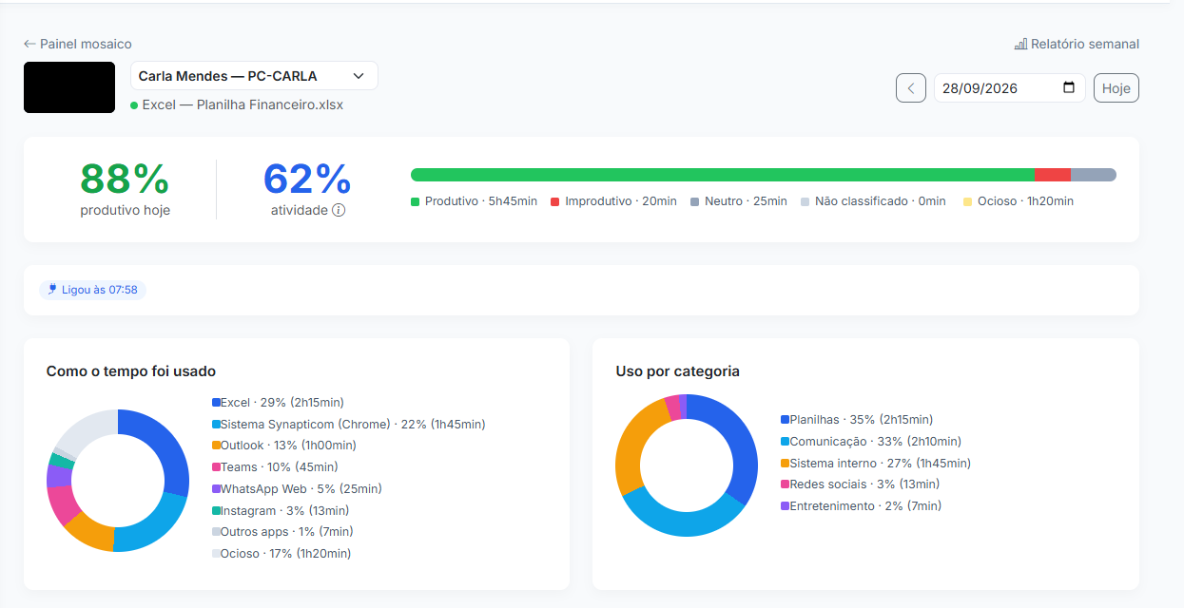Click the 62% atividade value
1184x608 pixels.
click(307, 179)
